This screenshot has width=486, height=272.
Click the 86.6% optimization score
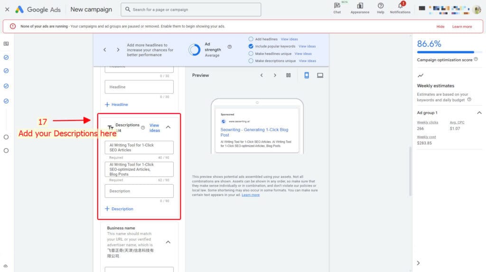click(x=429, y=44)
